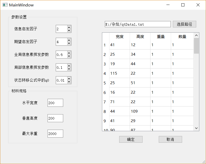Image resolution: width=206 pixels, height=164 pixels.
Task: Minimize the MainWindow window
Action: coord(168,5)
